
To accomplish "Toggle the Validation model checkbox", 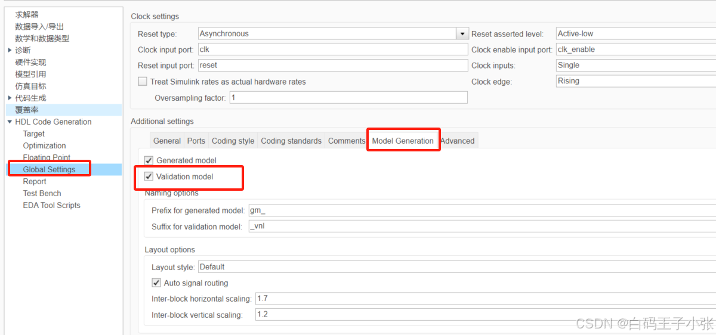I will [149, 176].
